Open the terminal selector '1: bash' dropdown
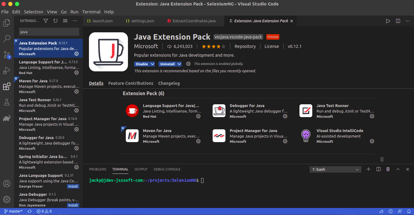The image size is (414, 215). [335, 169]
